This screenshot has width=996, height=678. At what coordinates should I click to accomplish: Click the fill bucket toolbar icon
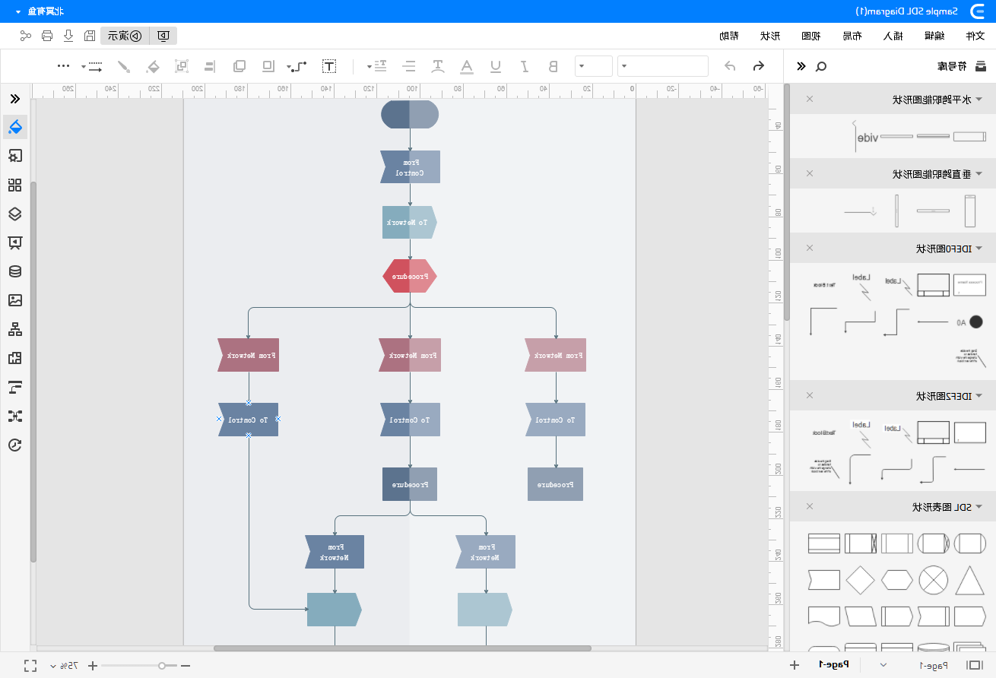pyautogui.click(x=154, y=66)
